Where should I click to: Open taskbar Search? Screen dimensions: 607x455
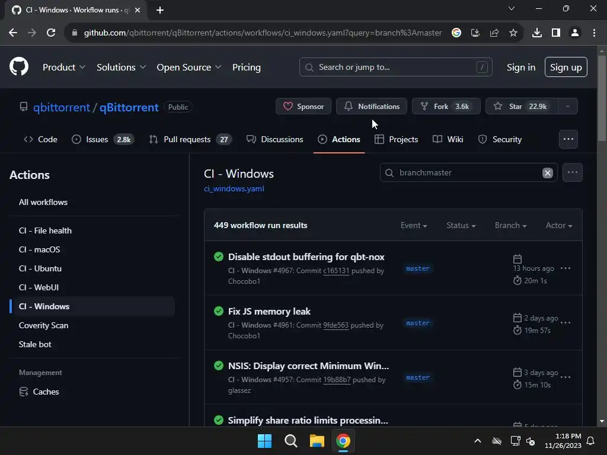pos(290,441)
